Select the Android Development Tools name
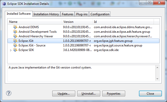 point(37,32)
